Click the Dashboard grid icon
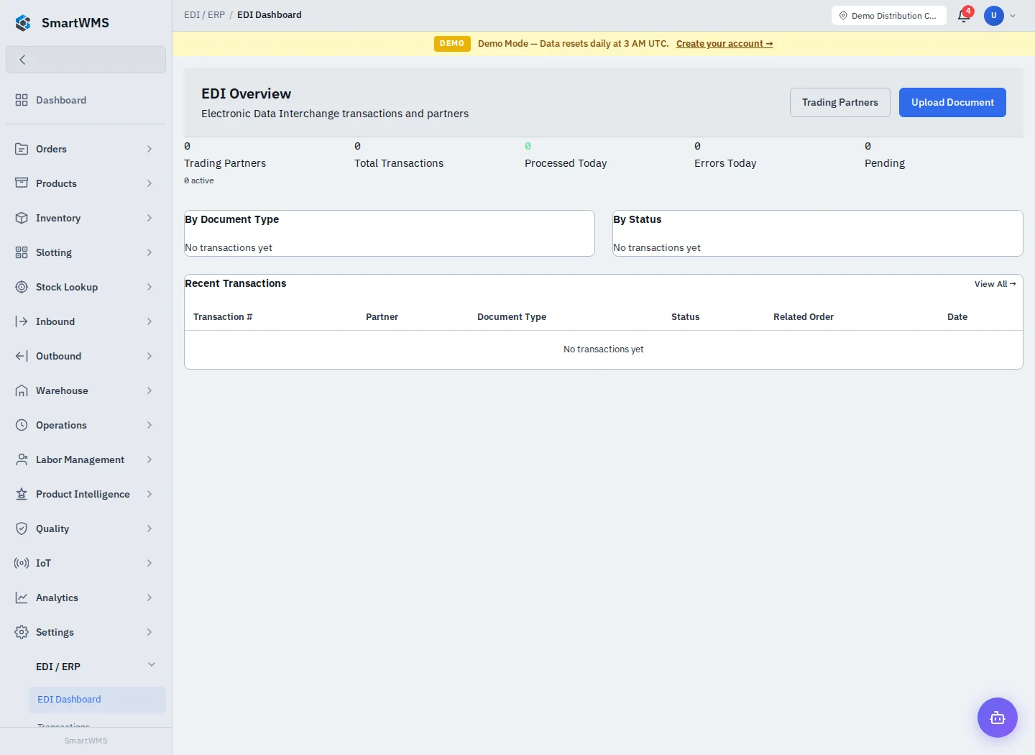 pyautogui.click(x=22, y=100)
